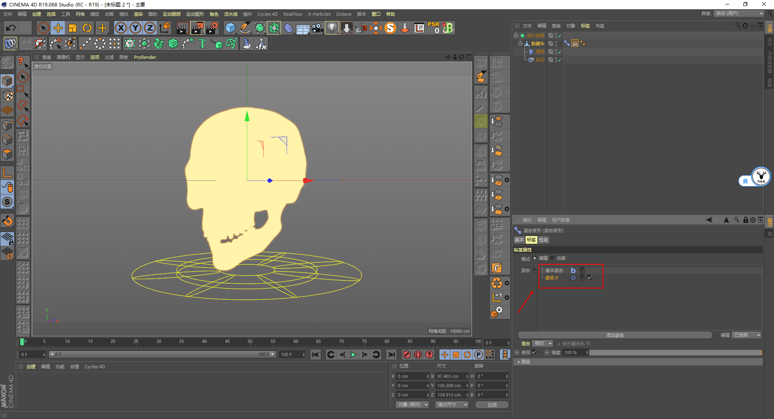Switch to the 包含 attribute tab

coord(543,240)
